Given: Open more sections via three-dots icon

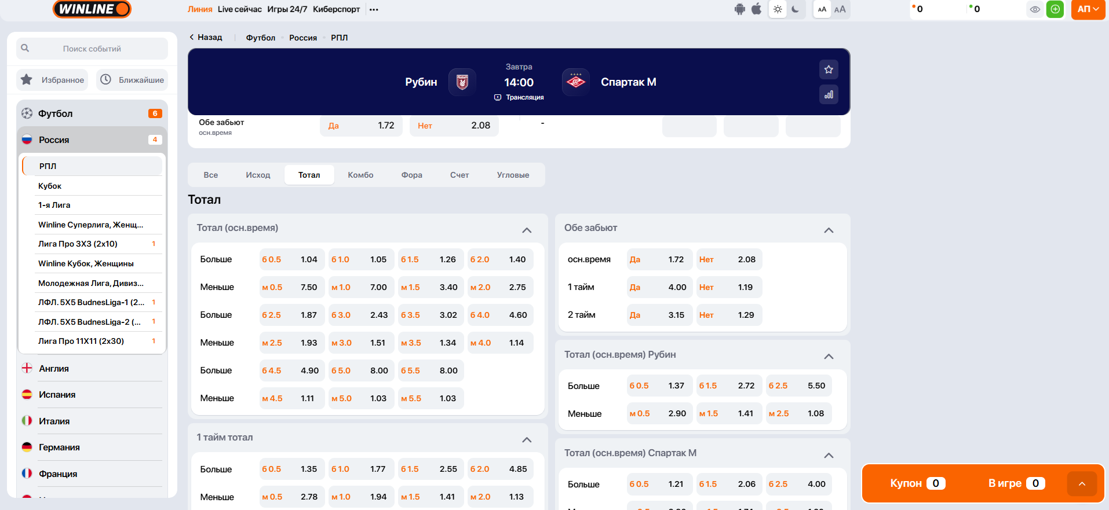Looking at the screenshot, I should (x=374, y=10).
